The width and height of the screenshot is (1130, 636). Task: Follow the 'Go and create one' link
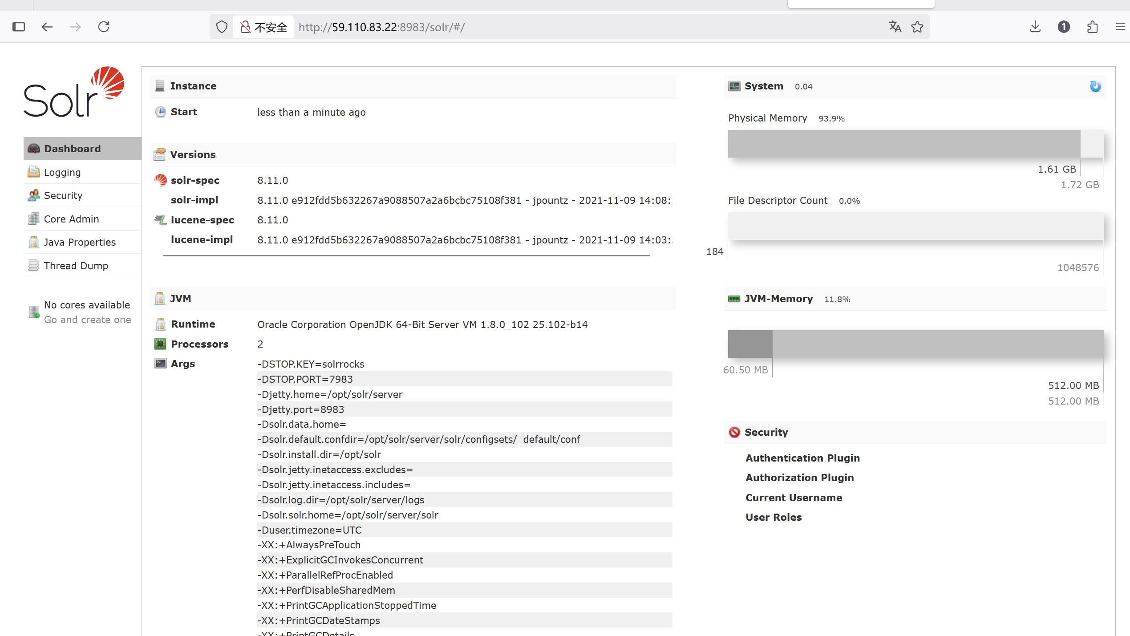pyautogui.click(x=88, y=320)
